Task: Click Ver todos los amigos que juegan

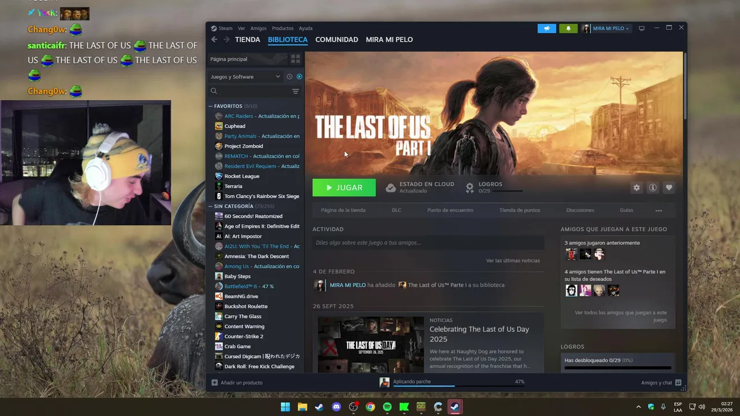Action: (x=620, y=316)
